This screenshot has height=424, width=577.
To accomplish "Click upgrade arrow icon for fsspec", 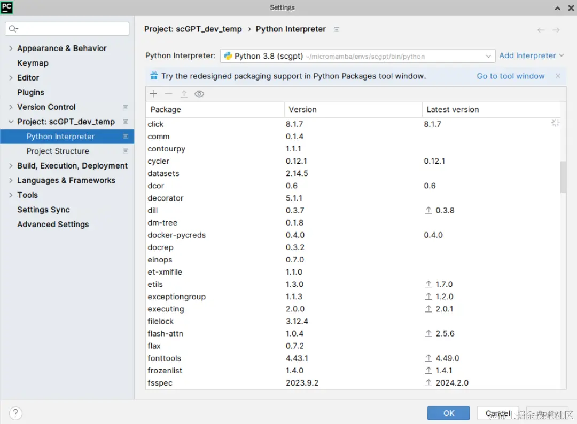I will [x=428, y=382].
